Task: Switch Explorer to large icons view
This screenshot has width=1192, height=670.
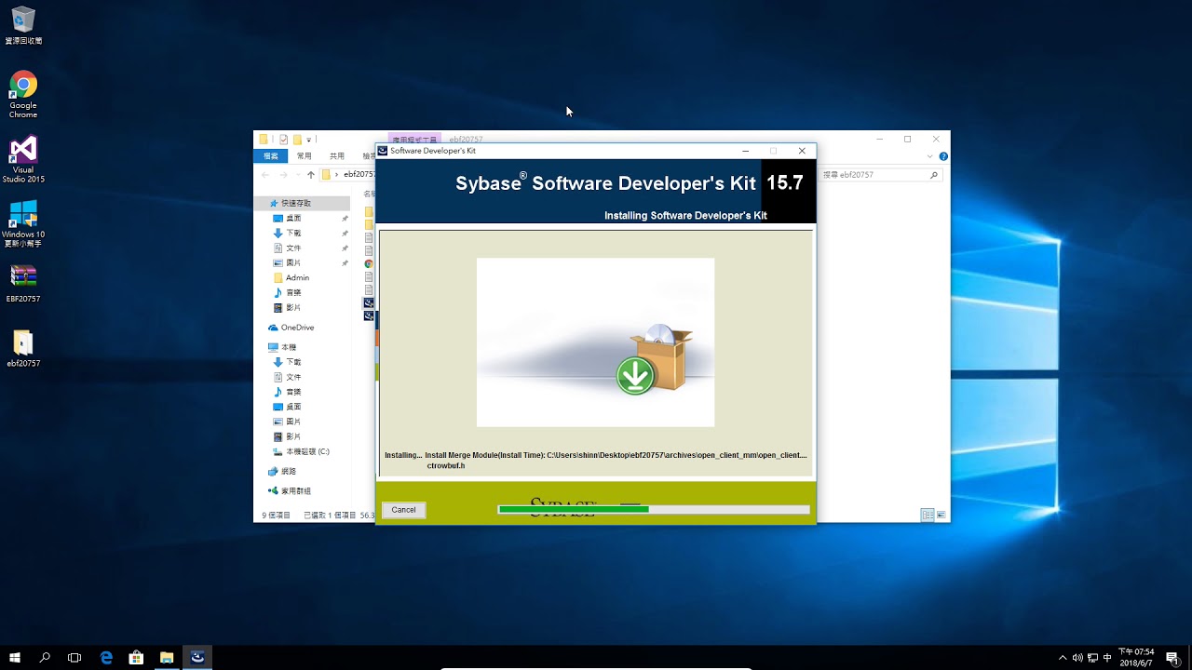Action: (x=941, y=515)
